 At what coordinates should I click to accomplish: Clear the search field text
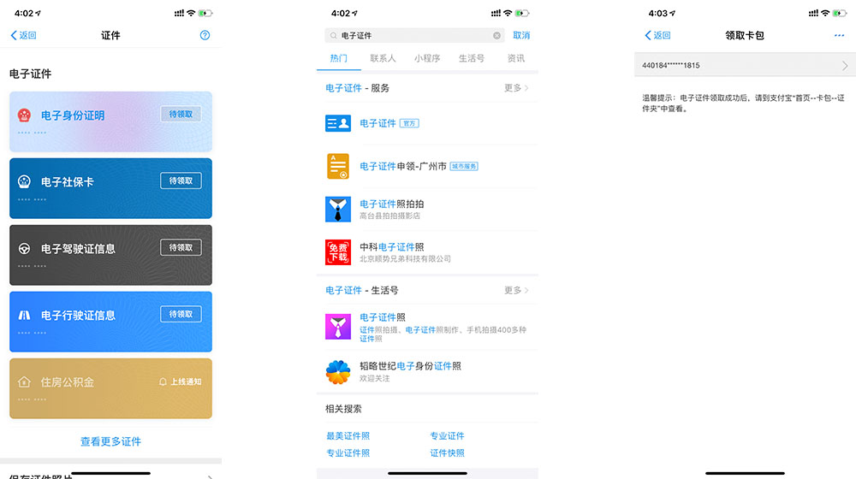tap(496, 36)
